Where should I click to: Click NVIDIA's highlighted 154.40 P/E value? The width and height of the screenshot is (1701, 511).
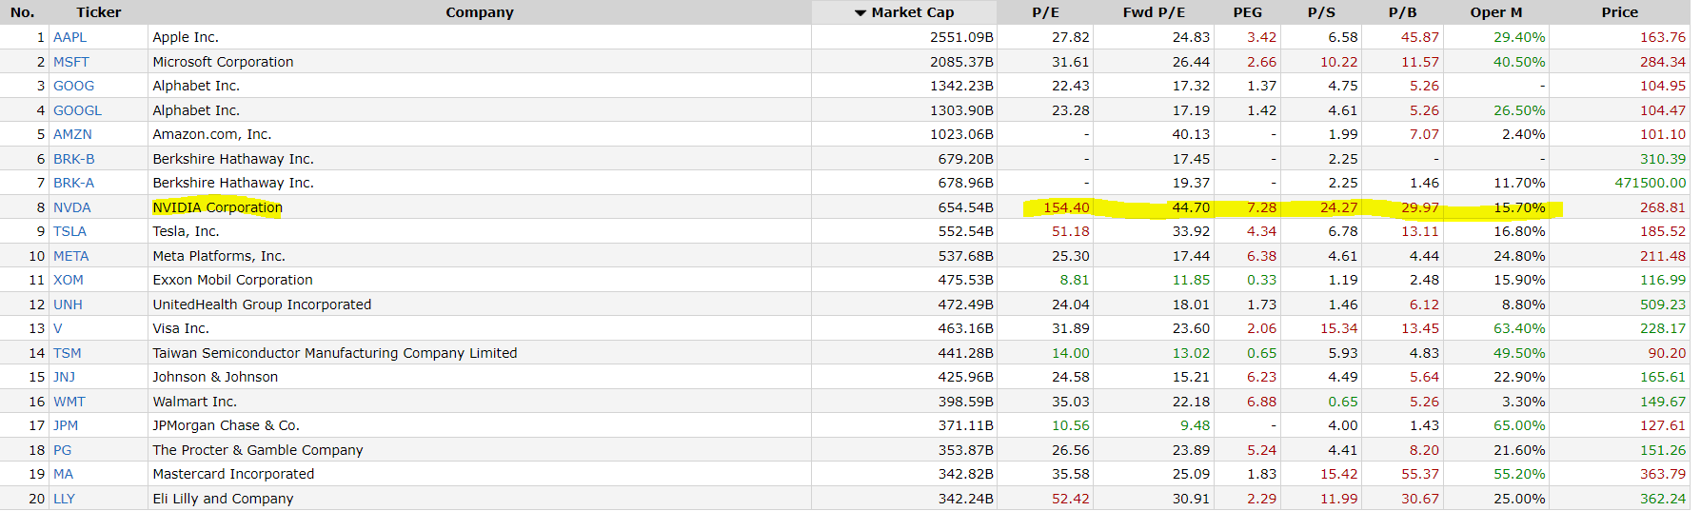pos(1066,207)
